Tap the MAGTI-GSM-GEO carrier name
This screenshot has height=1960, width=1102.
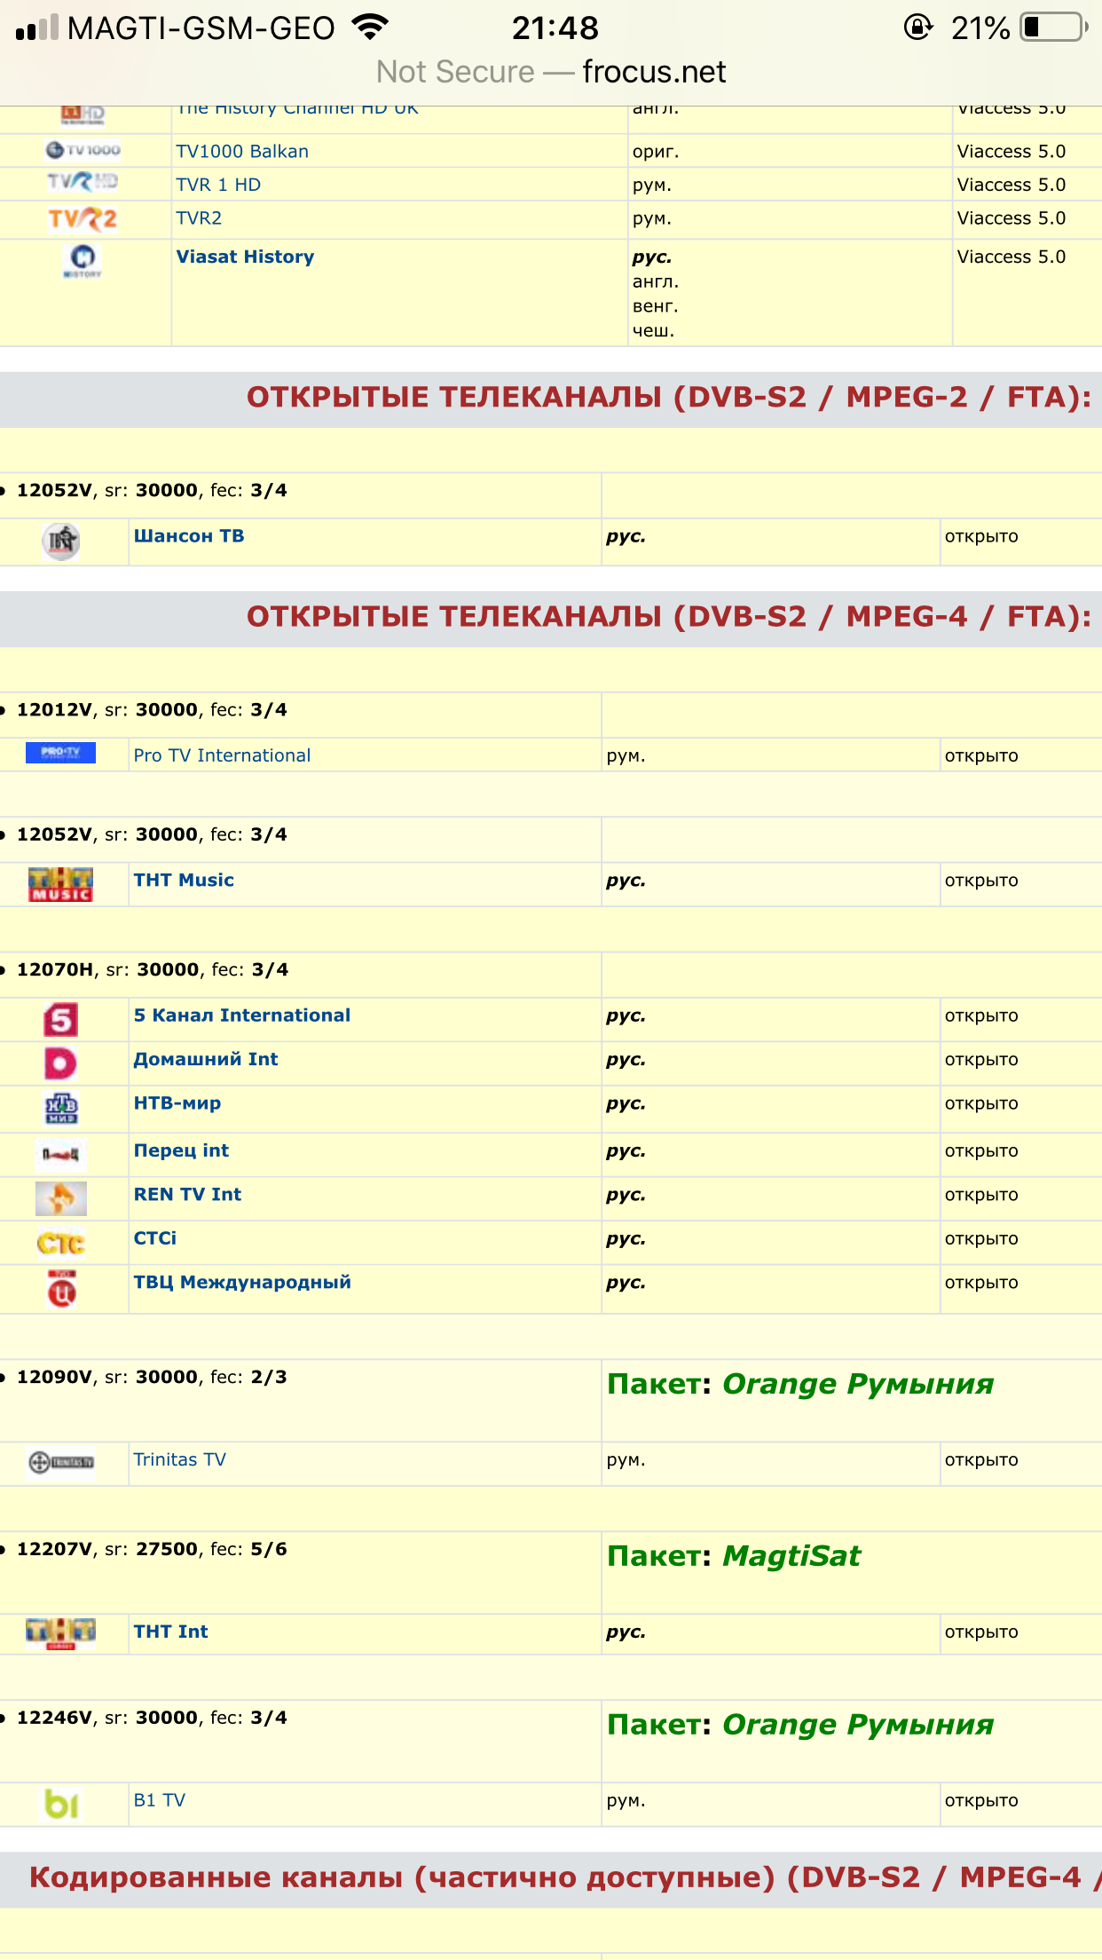[x=201, y=28]
